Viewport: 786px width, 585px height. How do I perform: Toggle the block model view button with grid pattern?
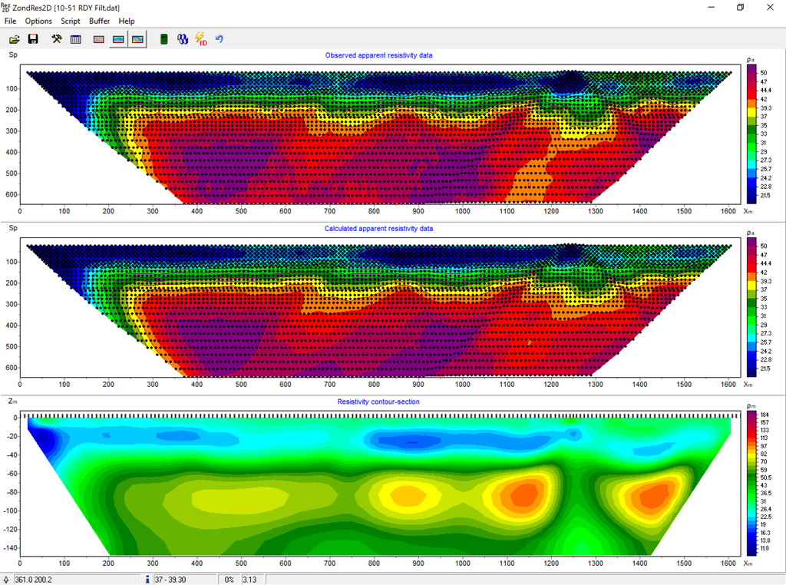point(98,39)
